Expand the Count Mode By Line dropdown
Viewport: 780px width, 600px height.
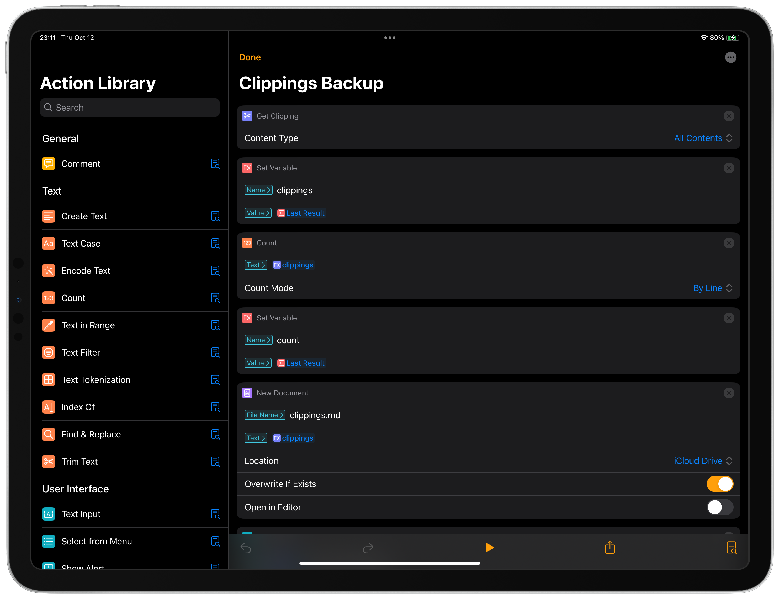click(x=711, y=288)
